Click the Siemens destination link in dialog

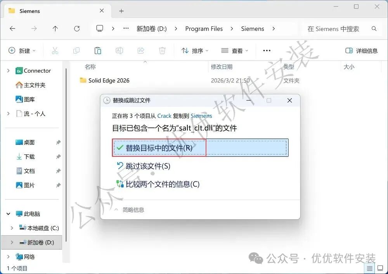point(201,116)
